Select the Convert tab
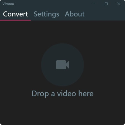This screenshot has height=125, width=125. (x=15, y=14)
